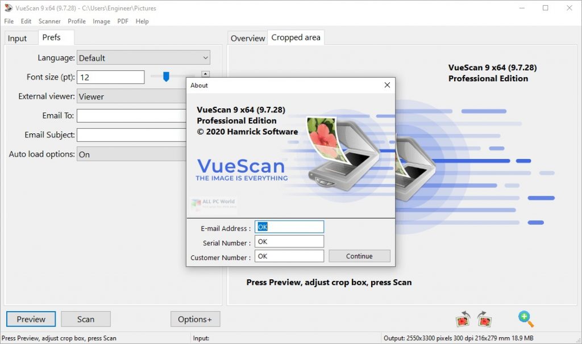582x344 pixels.
Task: Click the zoom in magnifier icon
Action: [526, 319]
